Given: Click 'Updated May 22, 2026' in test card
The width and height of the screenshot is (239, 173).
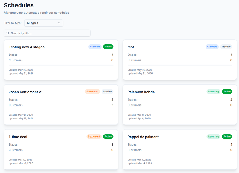Looking at the screenshot, I should [140, 73].
